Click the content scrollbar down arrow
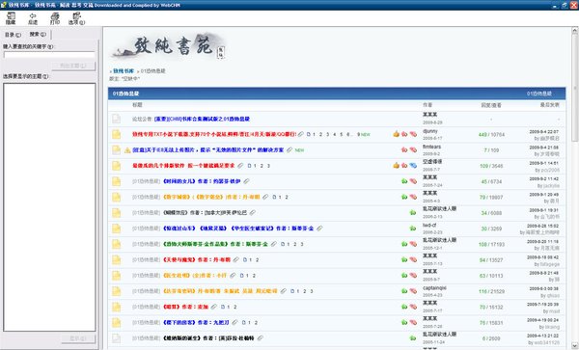Screen dimensions: 579x350 click(x=575, y=346)
